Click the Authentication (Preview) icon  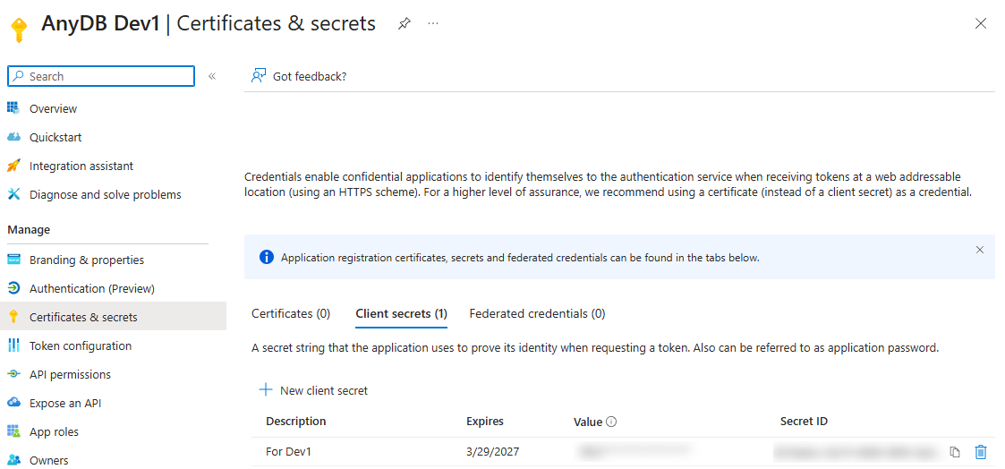click(x=14, y=288)
